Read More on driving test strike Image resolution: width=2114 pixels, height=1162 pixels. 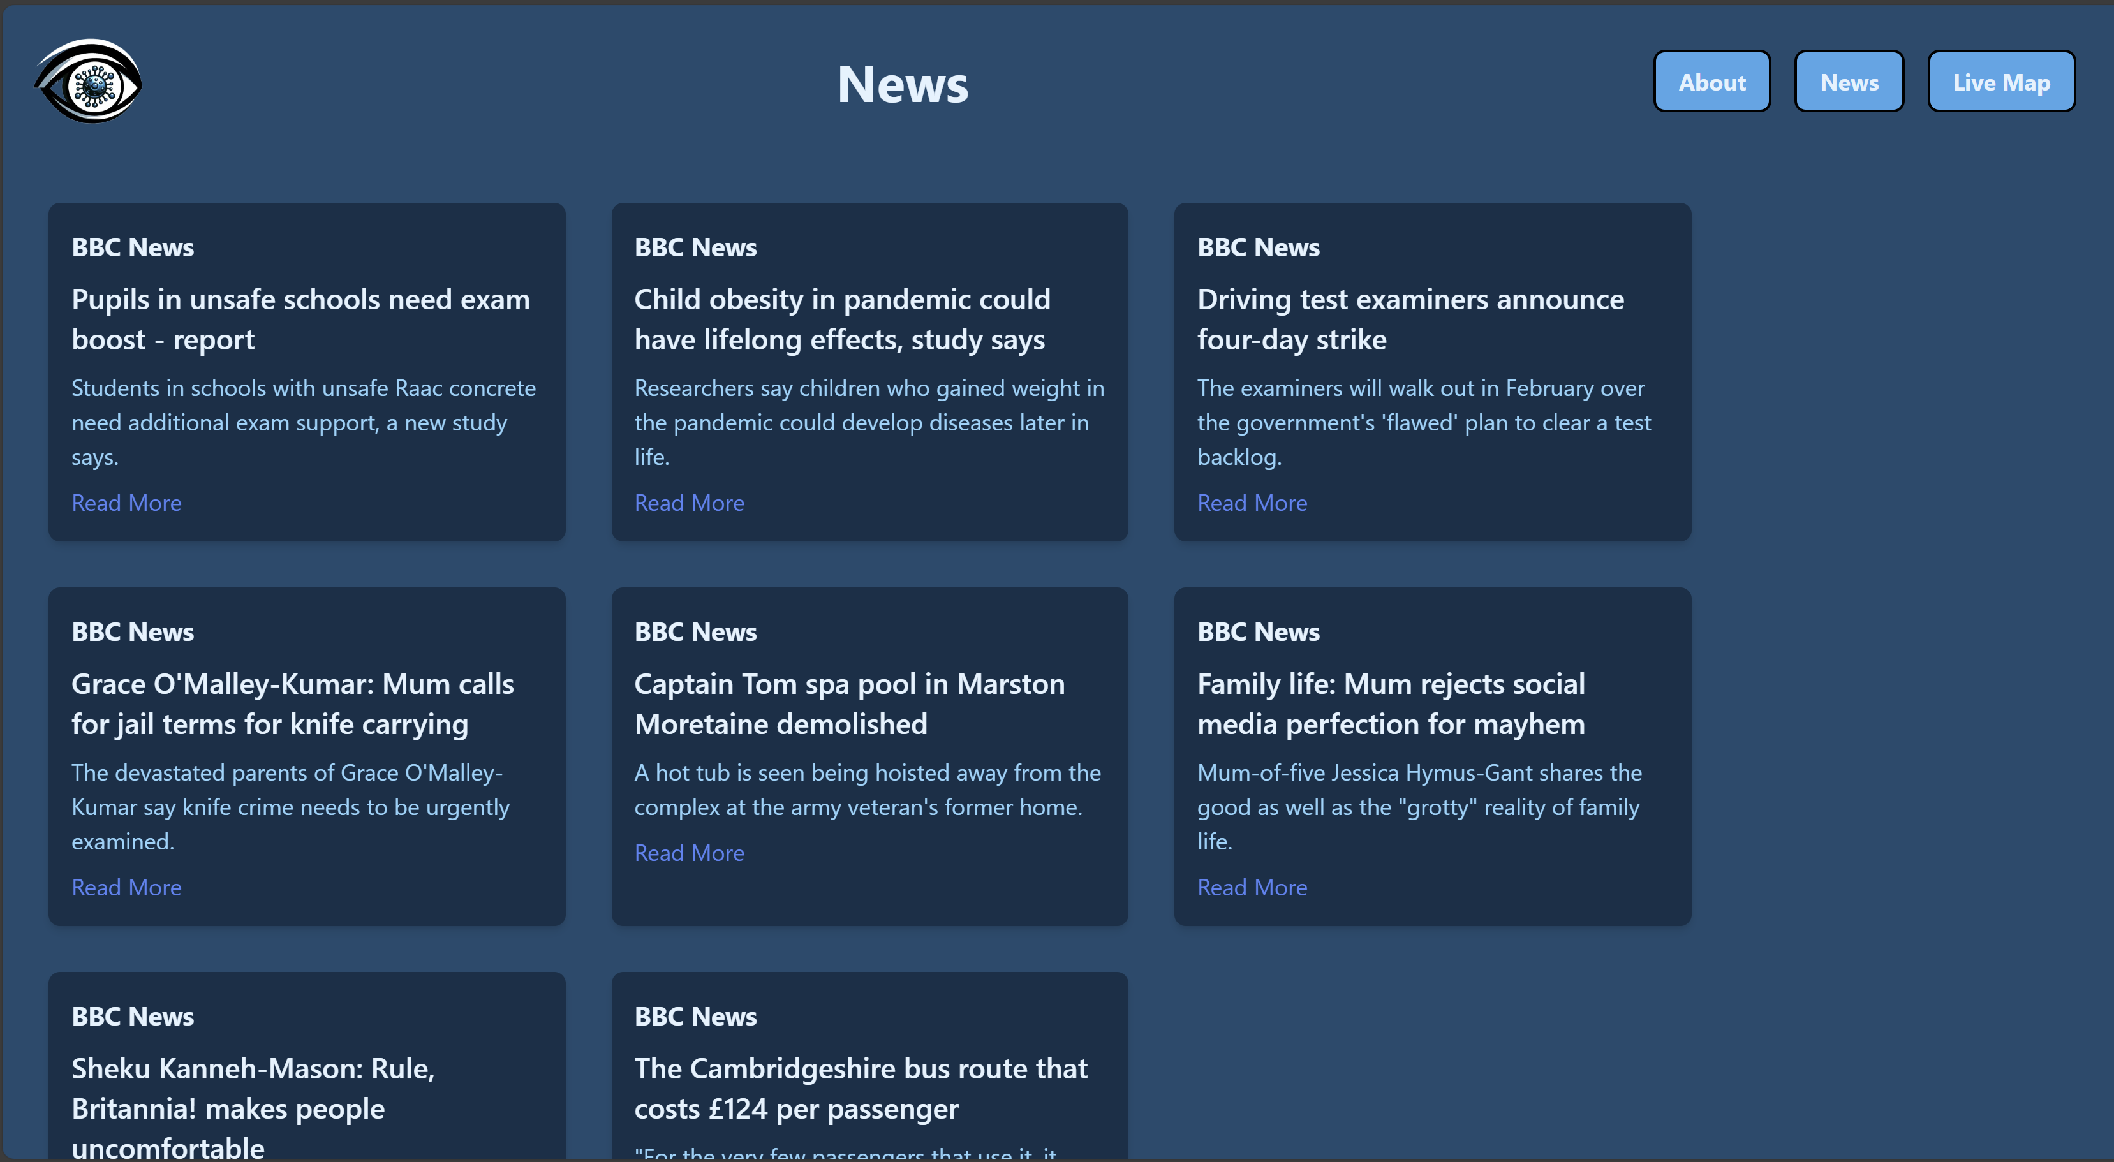pos(1252,502)
